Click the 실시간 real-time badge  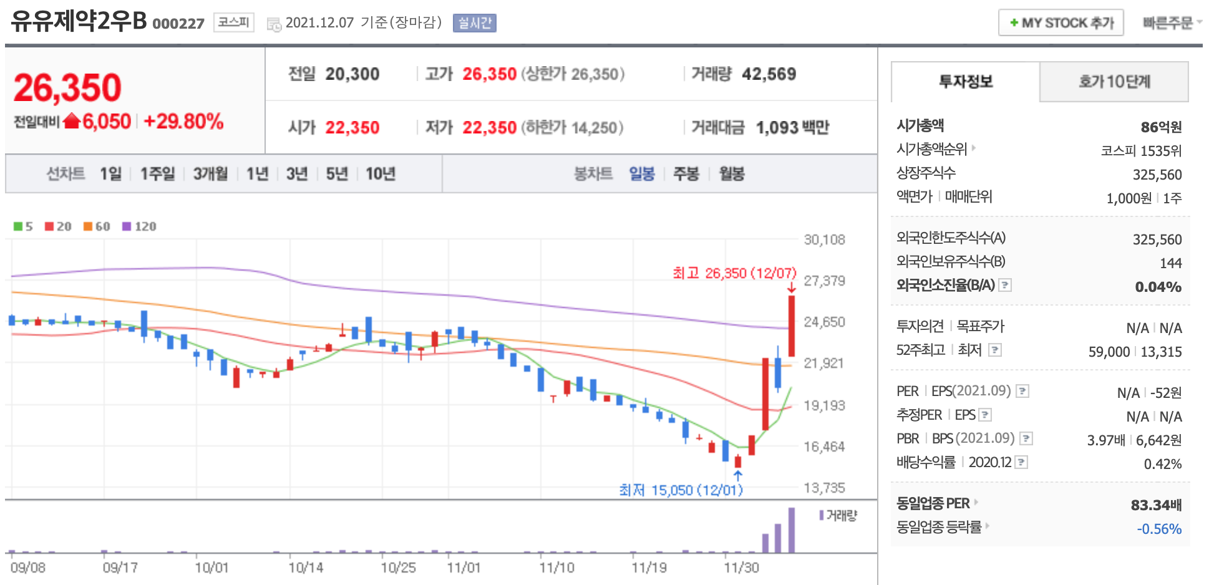475,23
